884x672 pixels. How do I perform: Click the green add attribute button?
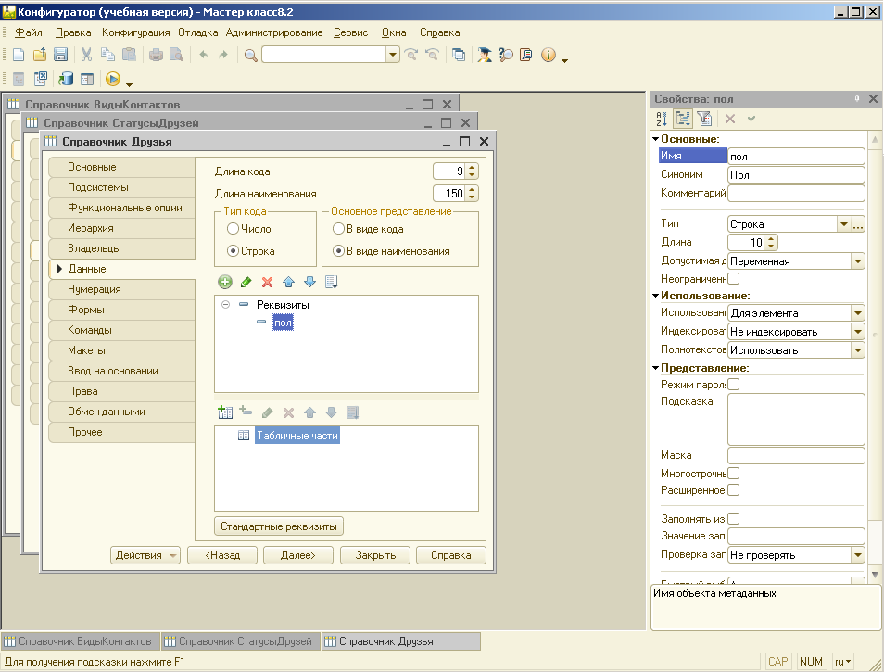(224, 282)
